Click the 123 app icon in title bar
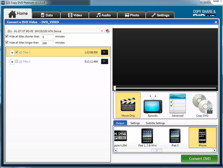The height and width of the screenshot is (168, 223). (x=3, y=3)
